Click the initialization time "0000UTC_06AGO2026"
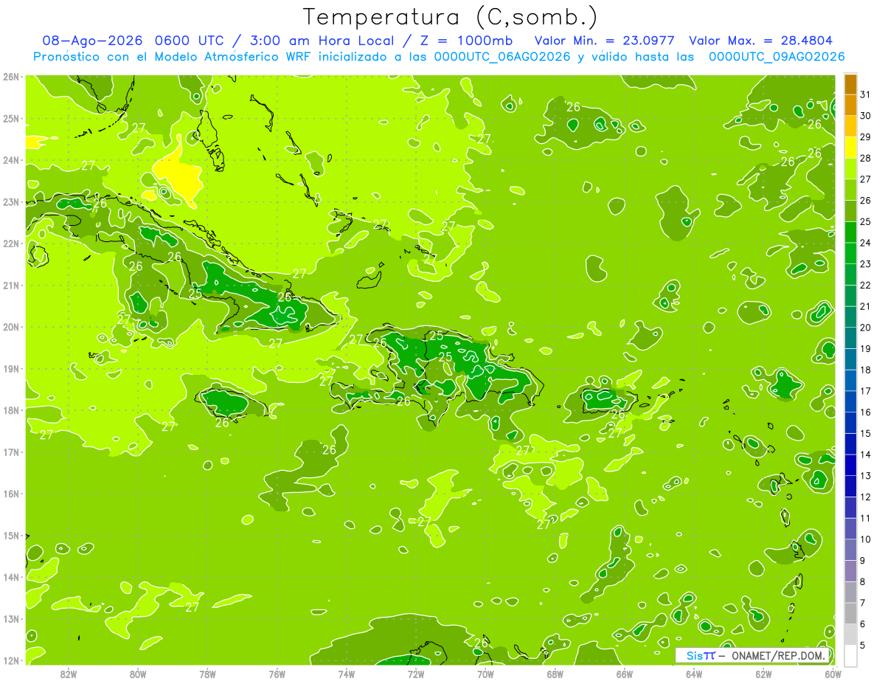Screen dimensions: 885x684 pyautogui.click(x=502, y=57)
